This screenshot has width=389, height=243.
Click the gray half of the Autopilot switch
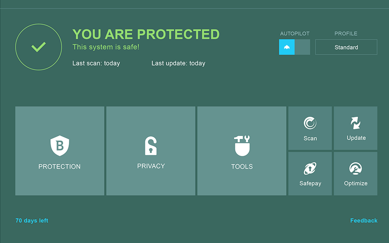click(x=302, y=47)
